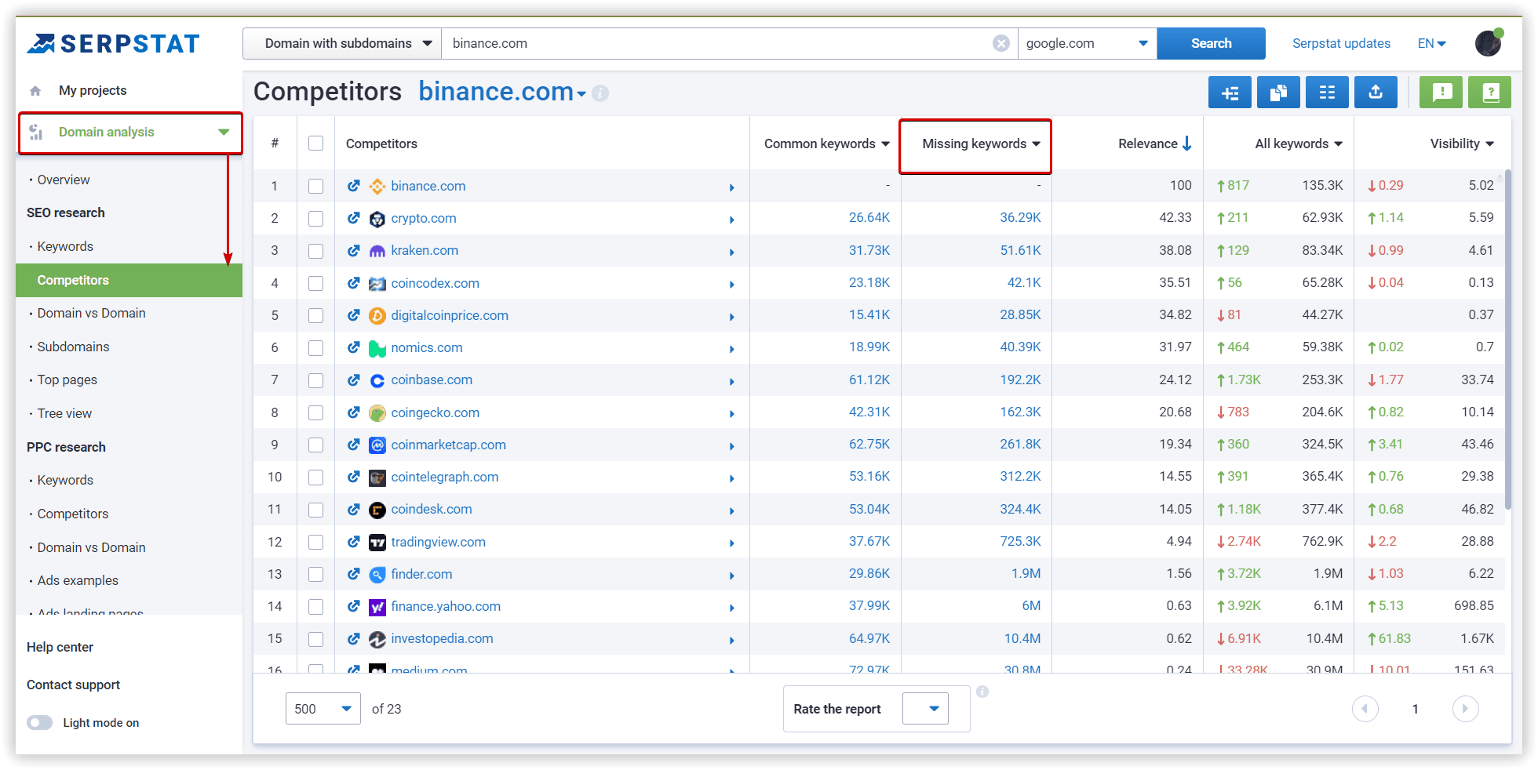Viewport: 1538px width, 770px height.
Task: Open the Common keywords column filter
Action: coord(886,144)
